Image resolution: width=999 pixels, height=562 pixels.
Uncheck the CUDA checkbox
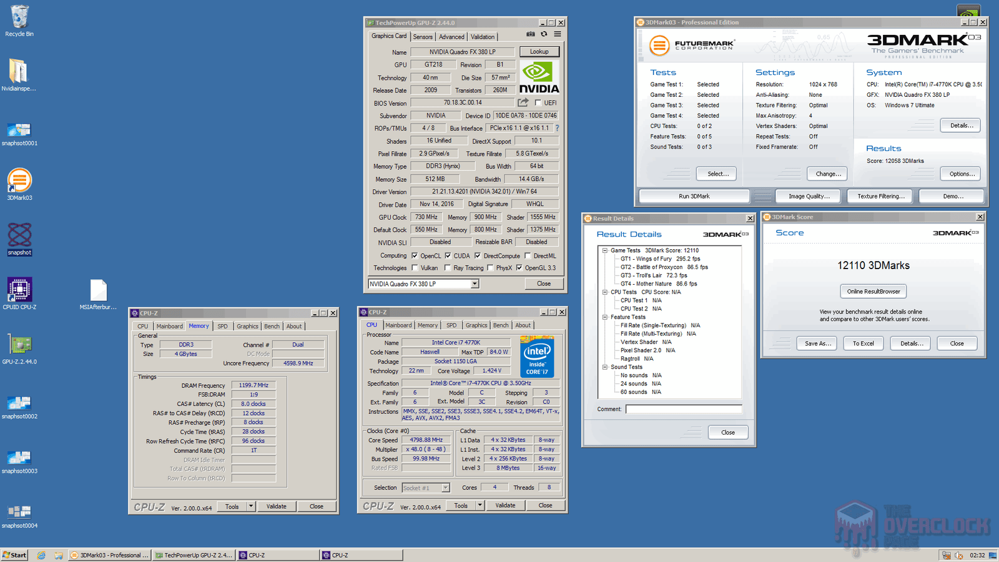click(448, 255)
